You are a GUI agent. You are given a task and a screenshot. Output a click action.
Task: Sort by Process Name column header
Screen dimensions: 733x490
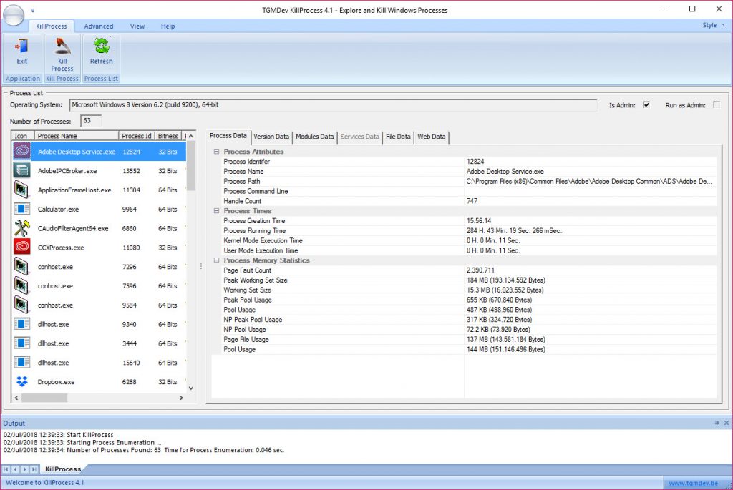coord(77,136)
